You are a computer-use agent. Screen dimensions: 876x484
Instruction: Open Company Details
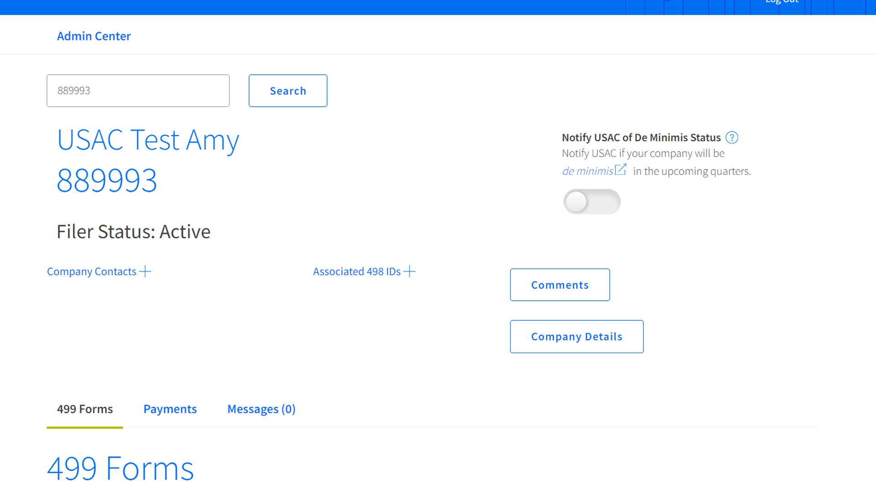pos(577,336)
